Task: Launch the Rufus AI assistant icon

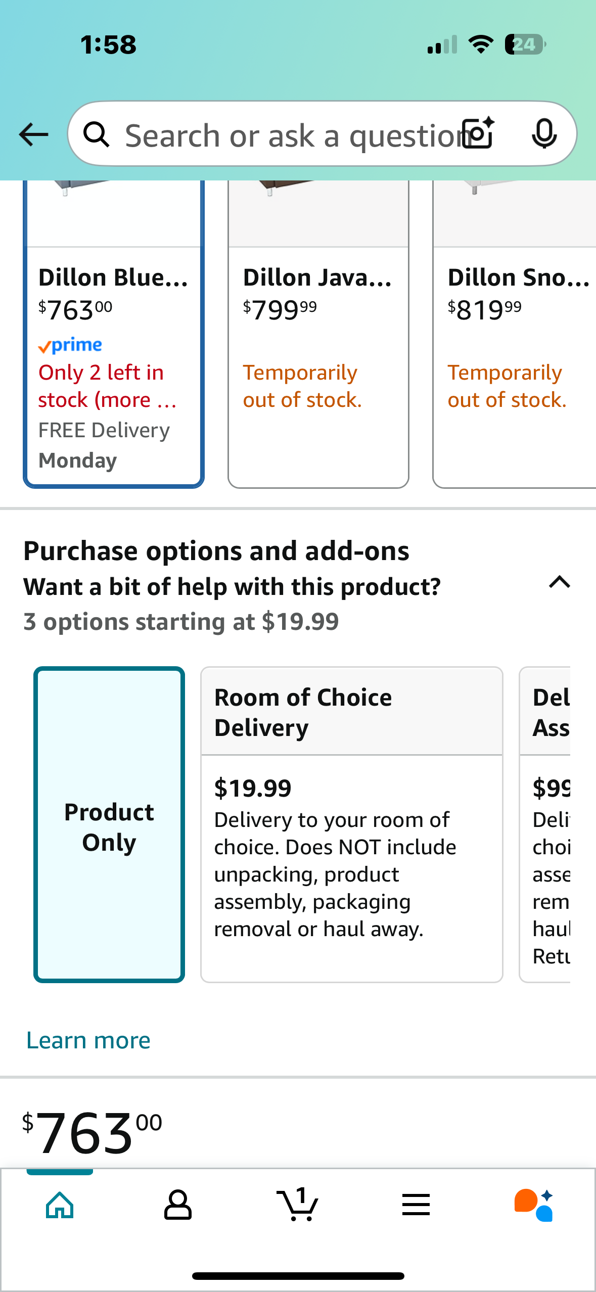Action: point(534,1205)
